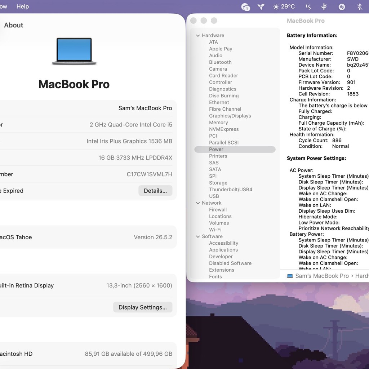369x369 pixels.
Task: Click the 85,91 GB available storage text
Action: coord(129,354)
